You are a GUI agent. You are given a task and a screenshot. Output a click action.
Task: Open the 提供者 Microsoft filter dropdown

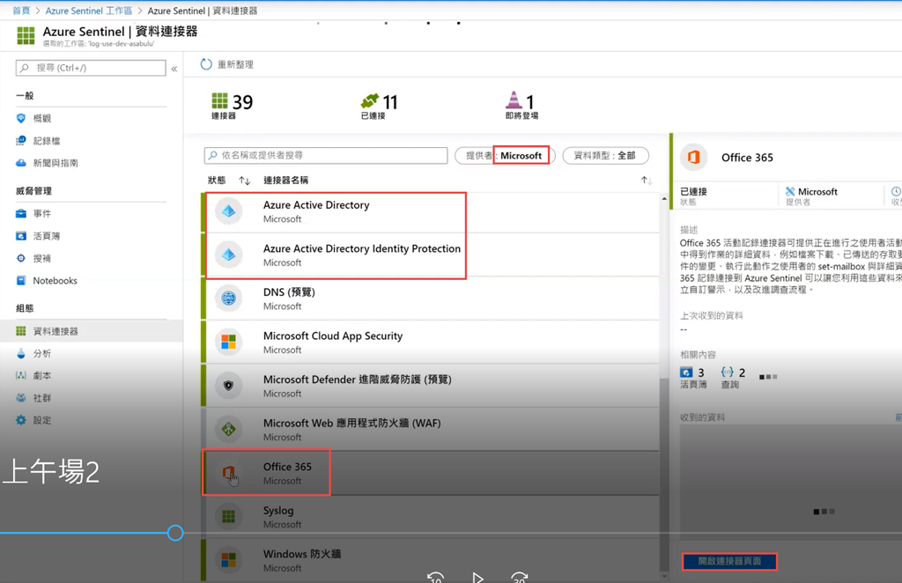point(505,155)
